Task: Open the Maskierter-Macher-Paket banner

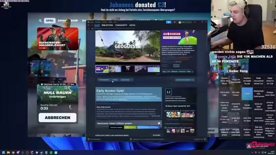Action: click(58, 39)
